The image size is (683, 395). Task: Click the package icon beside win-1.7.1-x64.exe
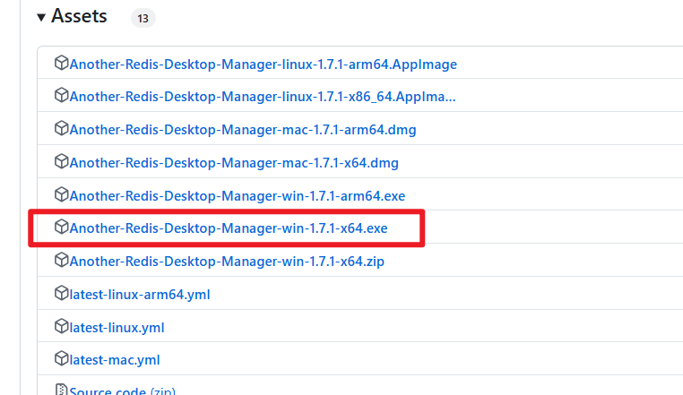(62, 227)
